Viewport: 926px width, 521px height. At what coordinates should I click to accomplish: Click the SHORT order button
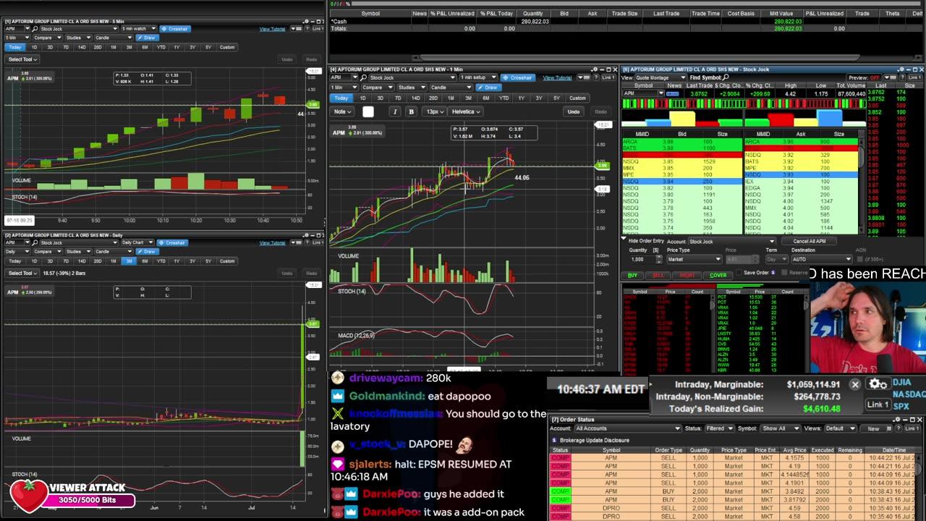[687, 275]
